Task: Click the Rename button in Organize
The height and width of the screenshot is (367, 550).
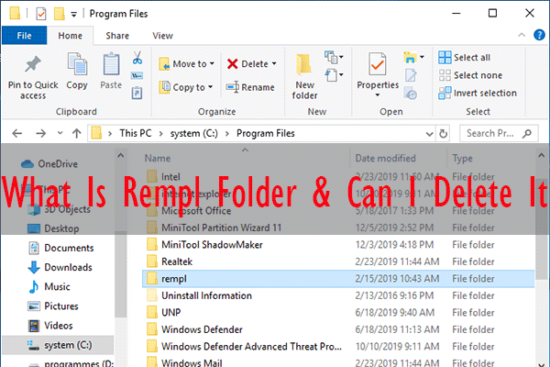Action: tap(250, 87)
